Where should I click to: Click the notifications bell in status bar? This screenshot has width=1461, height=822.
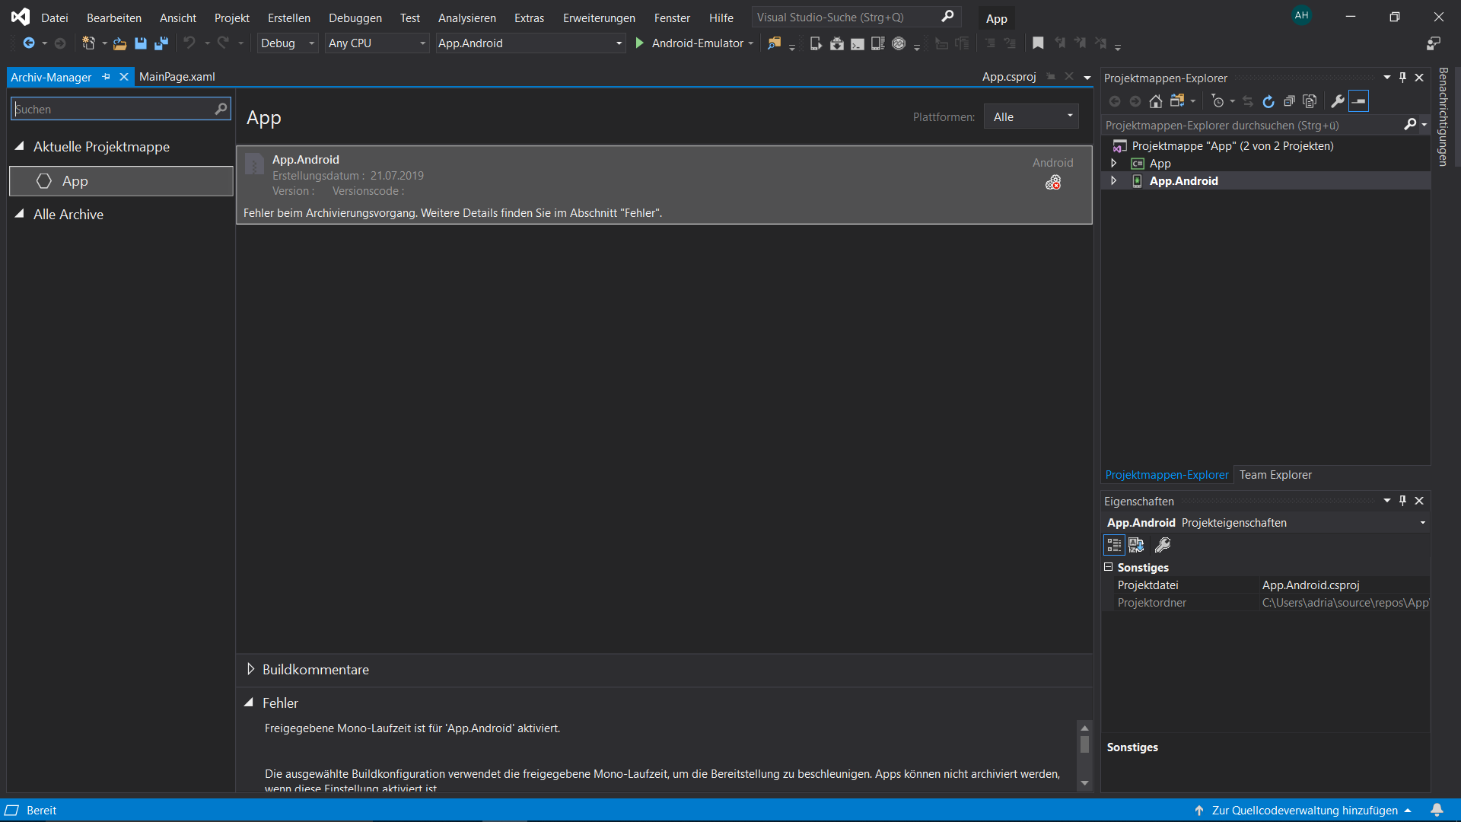(1437, 810)
